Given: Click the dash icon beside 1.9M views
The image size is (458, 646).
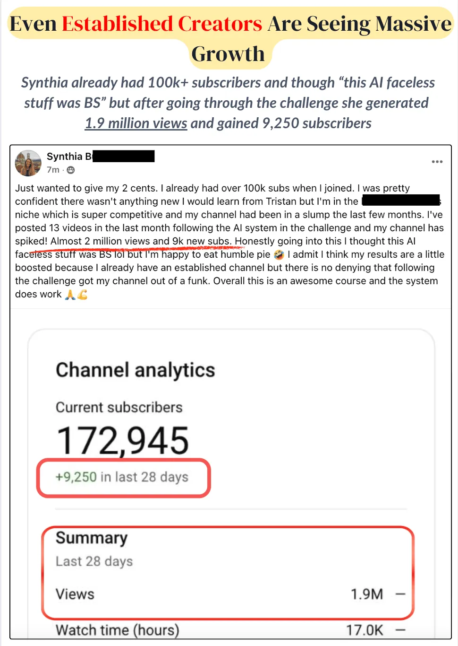Looking at the screenshot, I should 400,594.
